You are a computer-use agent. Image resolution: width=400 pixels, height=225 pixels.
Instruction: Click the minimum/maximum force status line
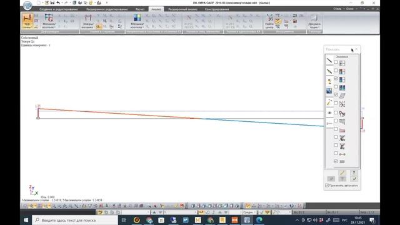click(62, 200)
